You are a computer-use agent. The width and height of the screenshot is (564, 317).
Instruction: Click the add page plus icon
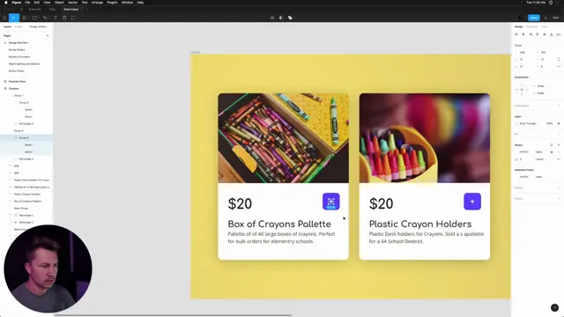pos(48,35)
